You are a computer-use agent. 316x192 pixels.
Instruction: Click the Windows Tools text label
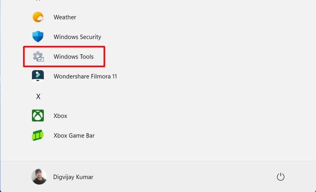pos(73,56)
